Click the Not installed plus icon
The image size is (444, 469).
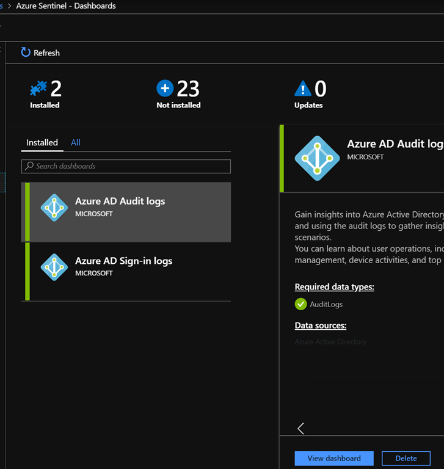(x=165, y=89)
